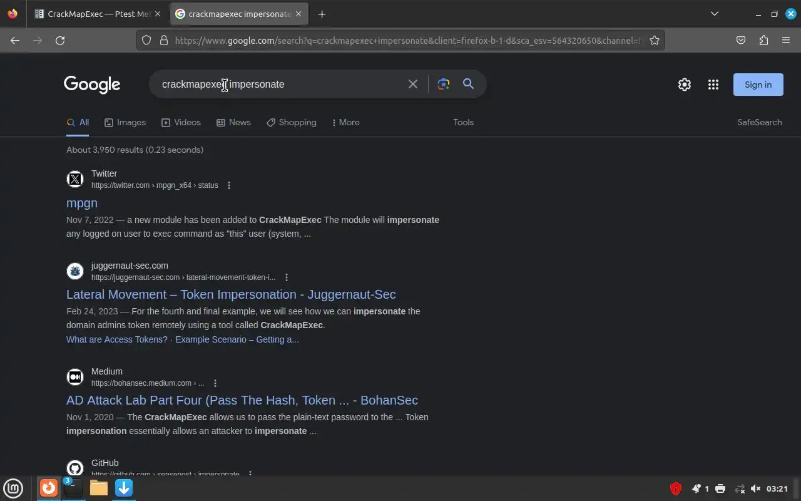Click the GitHub favicon

coord(75,468)
